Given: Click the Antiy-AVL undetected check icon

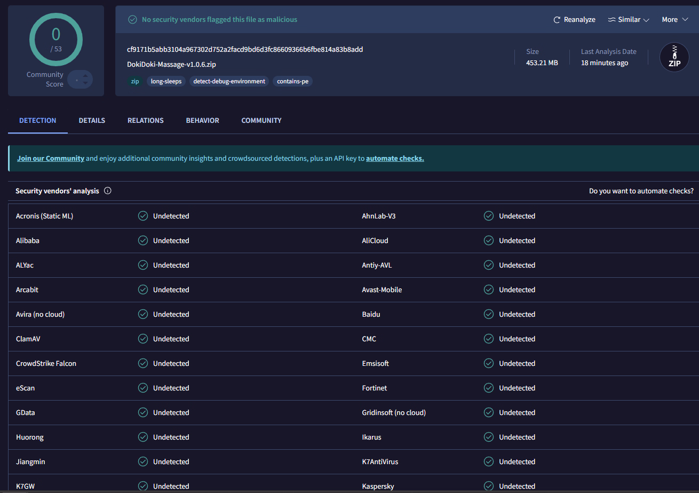Looking at the screenshot, I should 489,265.
